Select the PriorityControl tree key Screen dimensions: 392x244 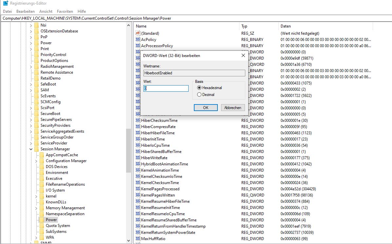click(53, 54)
